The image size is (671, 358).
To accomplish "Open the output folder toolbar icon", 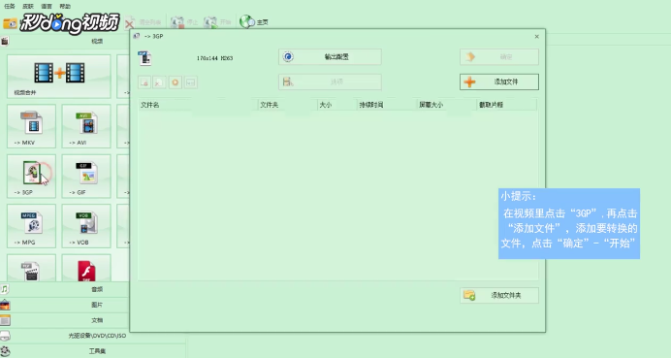I will point(10,23).
